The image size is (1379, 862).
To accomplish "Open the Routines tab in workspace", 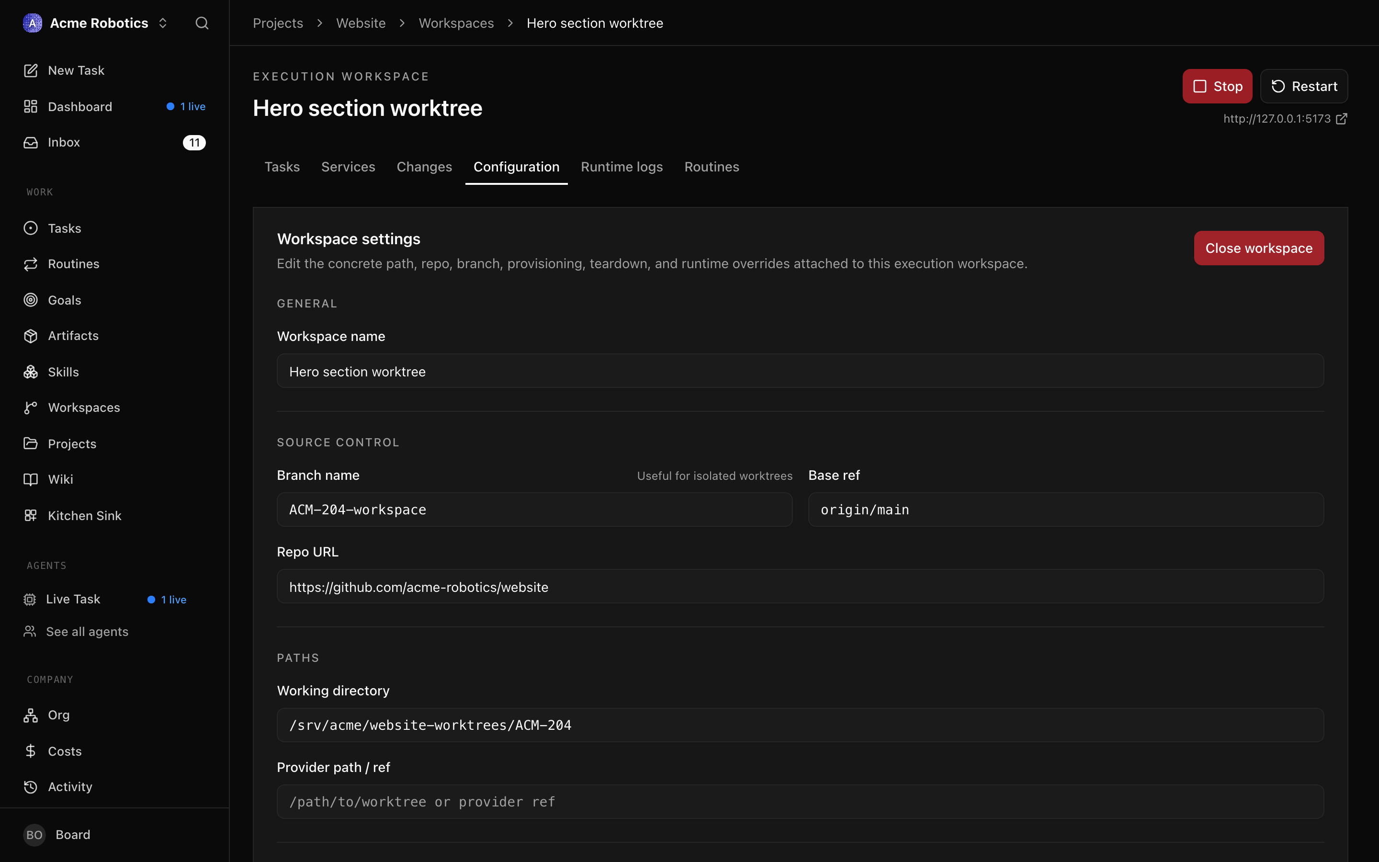I will pyautogui.click(x=712, y=167).
